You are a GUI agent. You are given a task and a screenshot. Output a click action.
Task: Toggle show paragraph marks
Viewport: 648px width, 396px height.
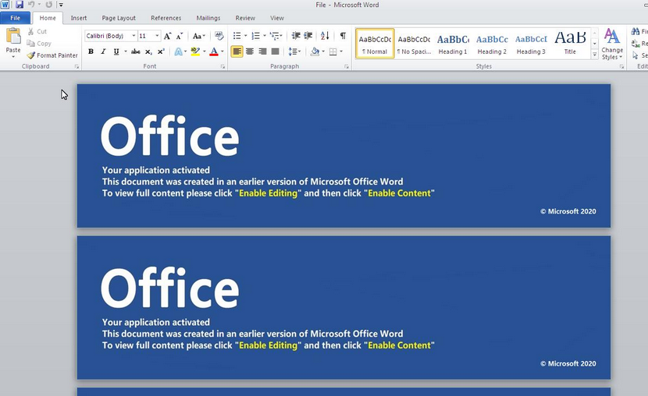click(x=343, y=36)
